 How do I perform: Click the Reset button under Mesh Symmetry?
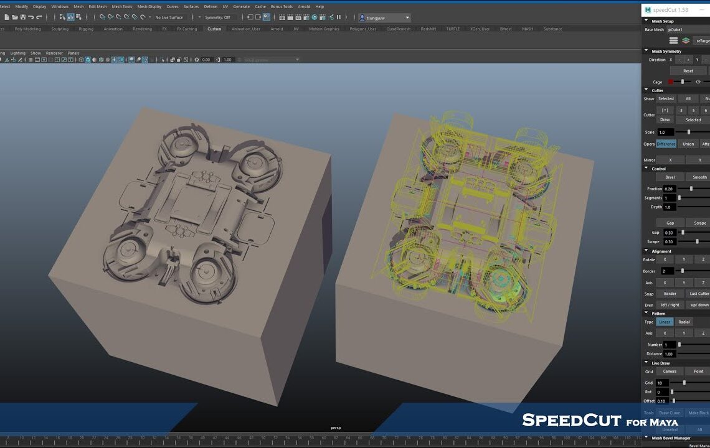click(688, 71)
